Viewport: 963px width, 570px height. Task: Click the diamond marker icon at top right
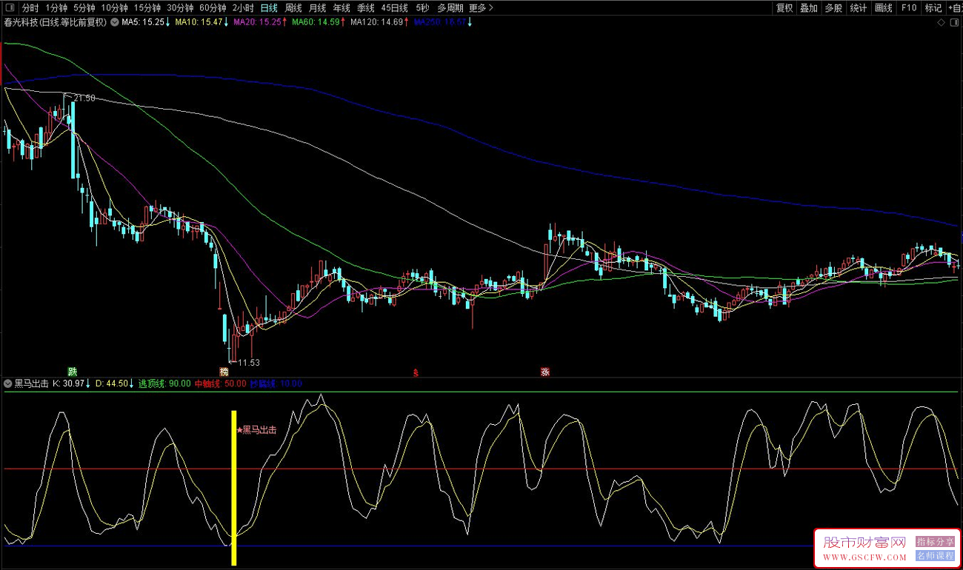coord(941,22)
